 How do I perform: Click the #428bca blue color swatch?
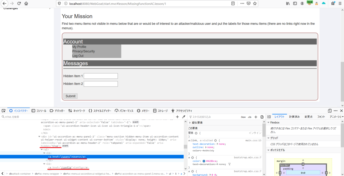(x=204, y=161)
